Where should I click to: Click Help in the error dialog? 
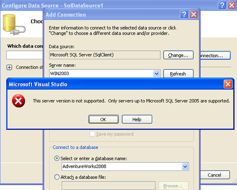click(x=137, y=119)
